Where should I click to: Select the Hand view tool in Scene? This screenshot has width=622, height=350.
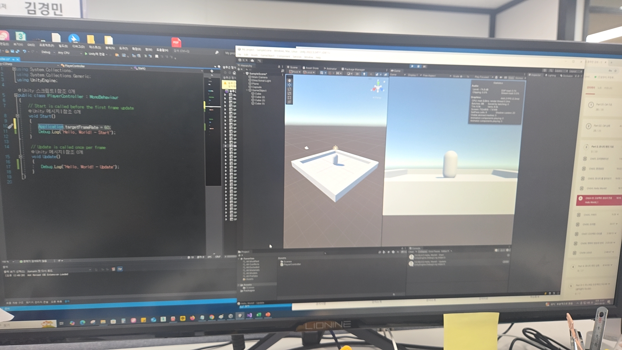pos(289,80)
